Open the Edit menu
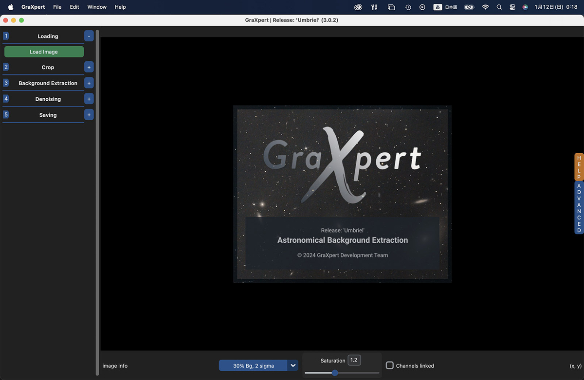 click(74, 7)
